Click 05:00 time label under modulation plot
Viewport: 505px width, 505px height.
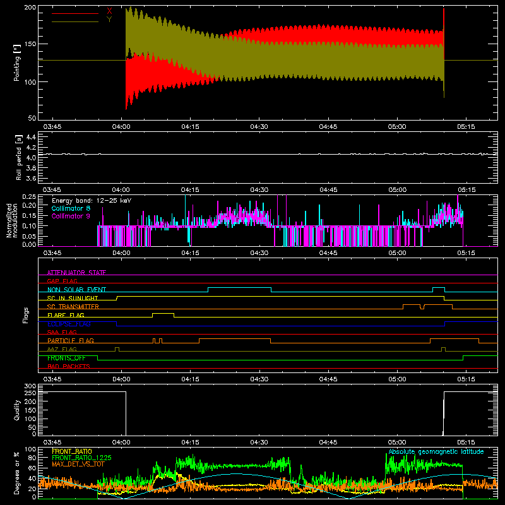coord(397,253)
